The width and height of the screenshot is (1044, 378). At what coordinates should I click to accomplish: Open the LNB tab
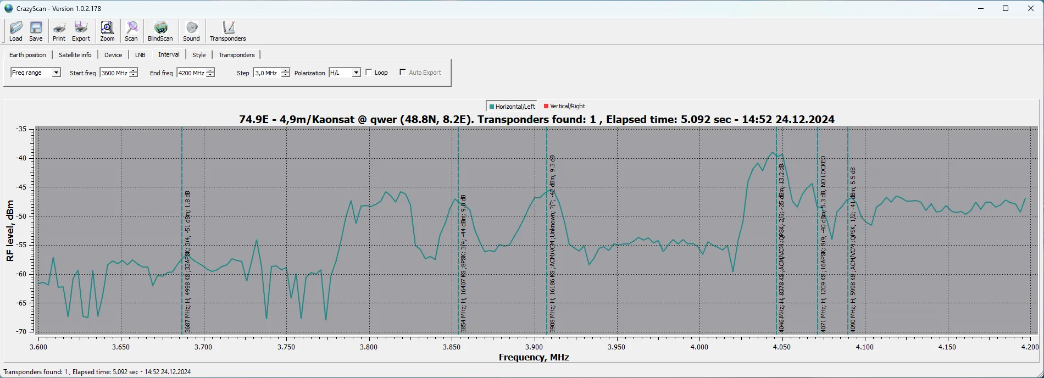(x=140, y=55)
